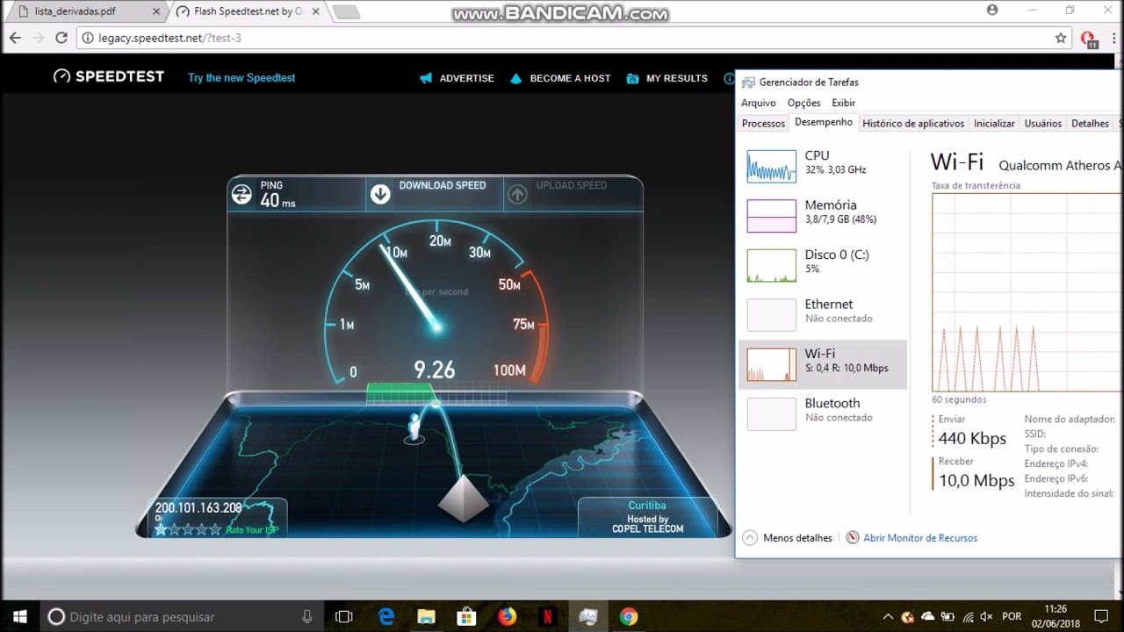Click the Cortana microphone icon
1124x632 pixels.
coord(306,616)
